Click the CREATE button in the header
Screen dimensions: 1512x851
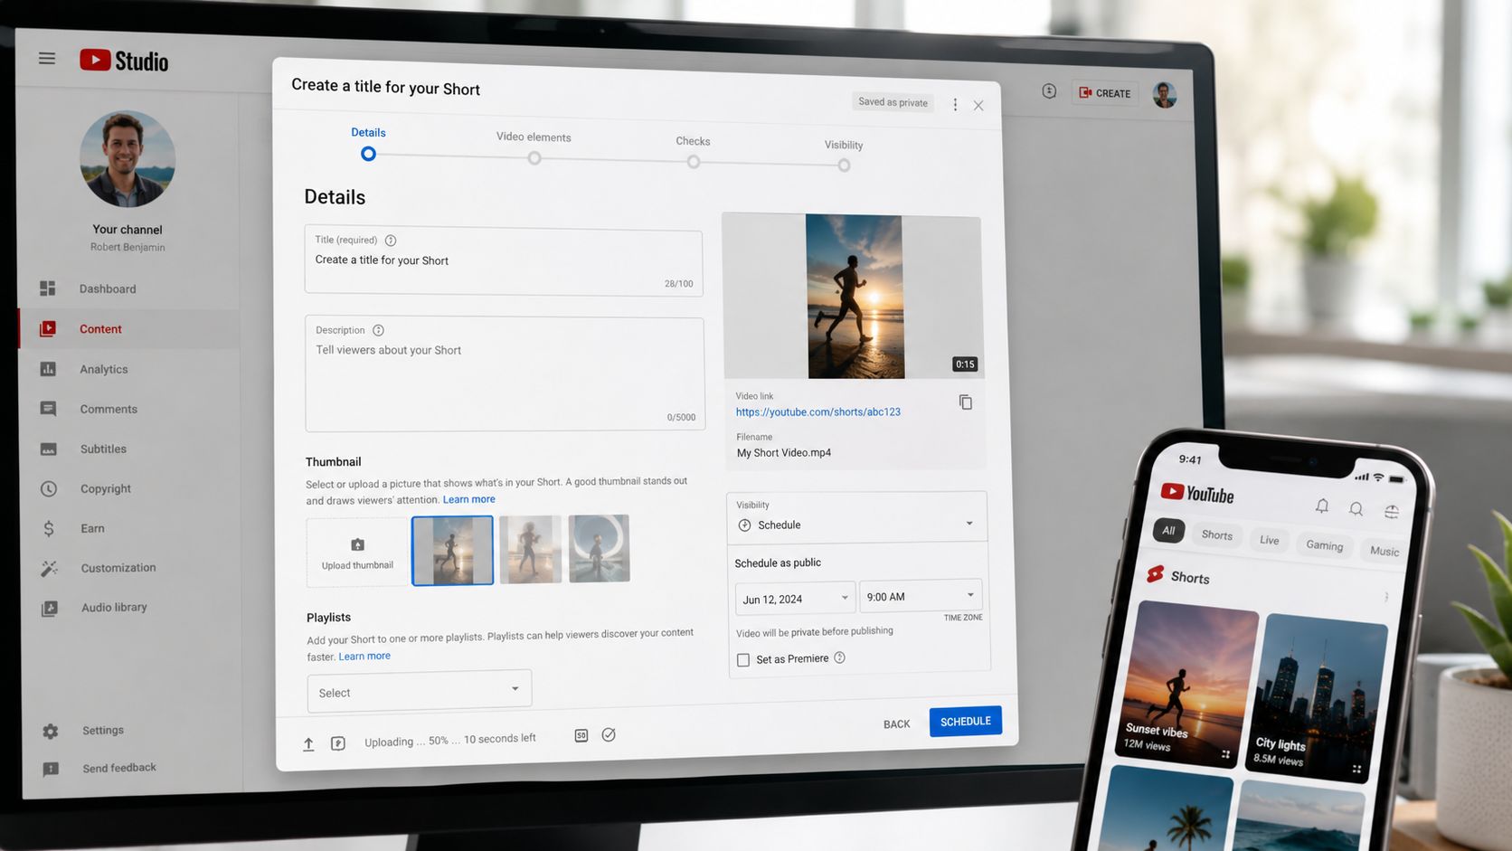pyautogui.click(x=1104, y=92)
